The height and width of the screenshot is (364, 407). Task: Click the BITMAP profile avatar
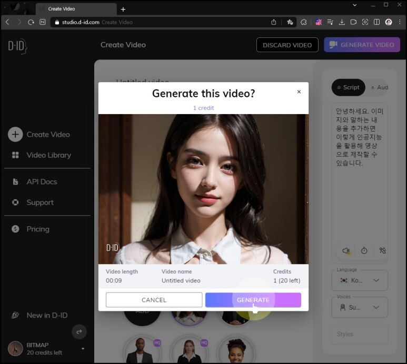coord(15,349)
